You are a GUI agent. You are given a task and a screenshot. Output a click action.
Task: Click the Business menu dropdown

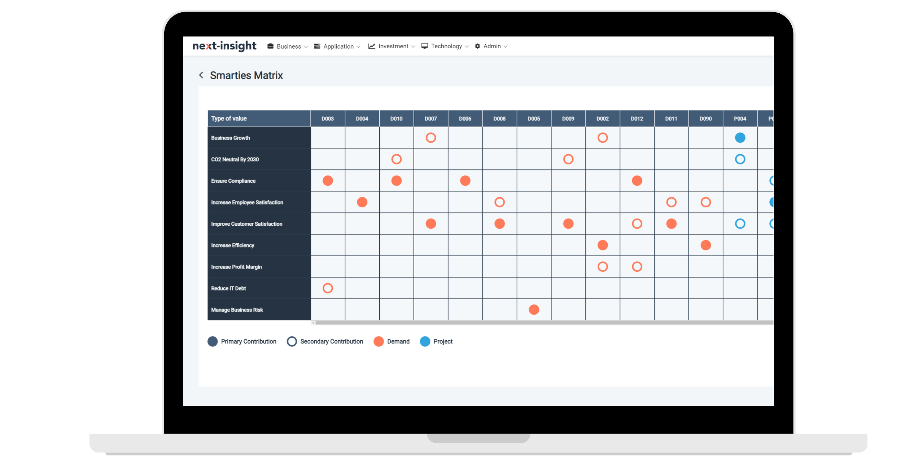288,46
